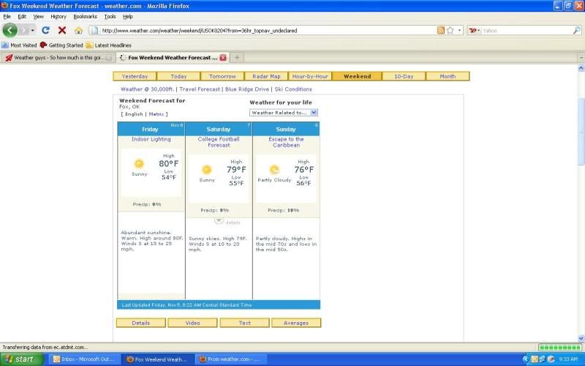Screen dimensions: 585x366
Task: Click Sunday's Partly Cloudy weather icon
Action: click(x=274, y=170)
